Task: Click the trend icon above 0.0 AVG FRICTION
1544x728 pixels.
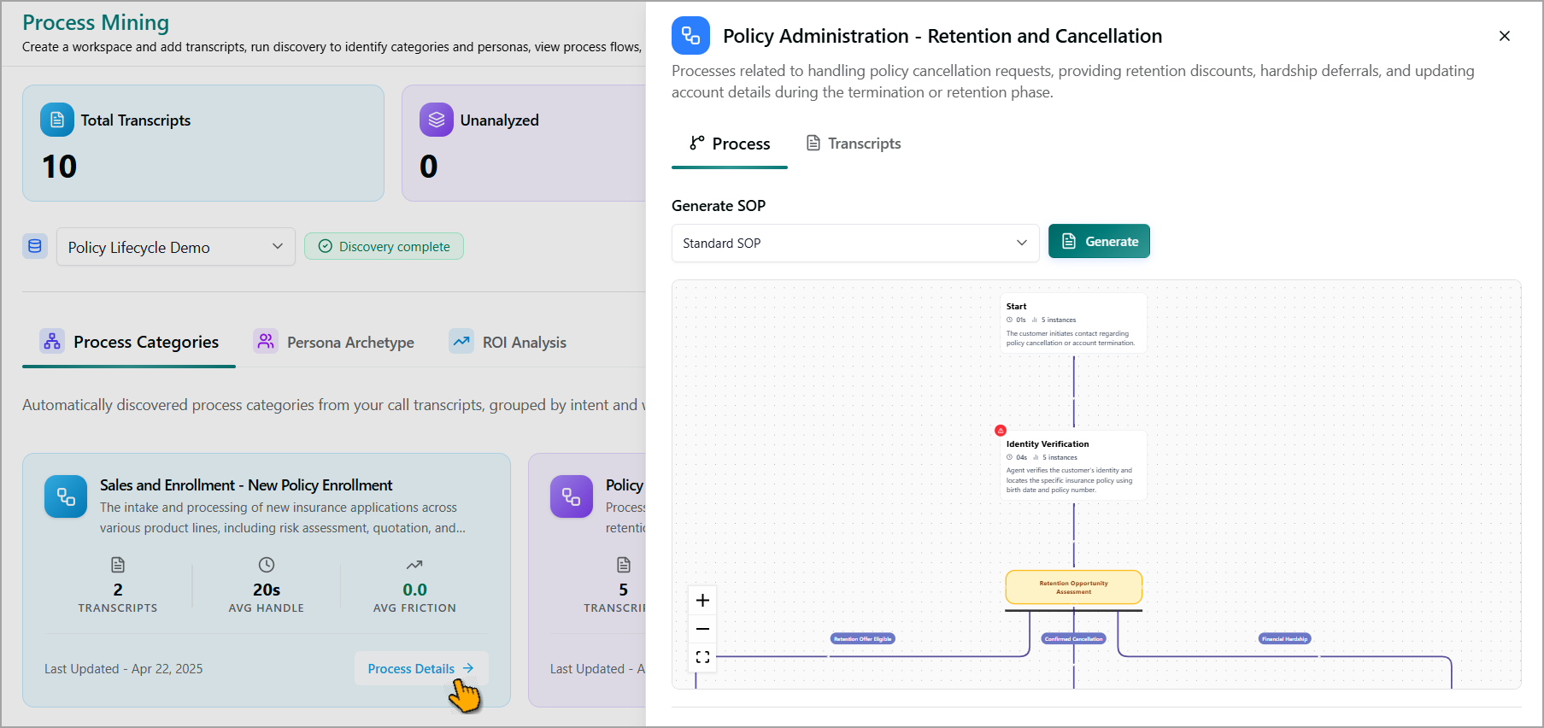Action: (414, 565)
